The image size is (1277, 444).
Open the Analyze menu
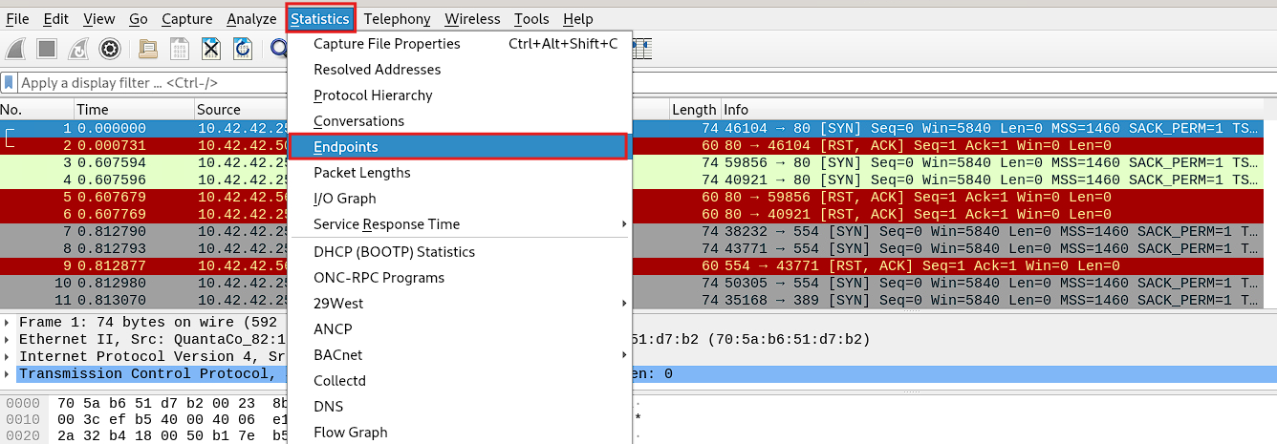coord(251,19)
